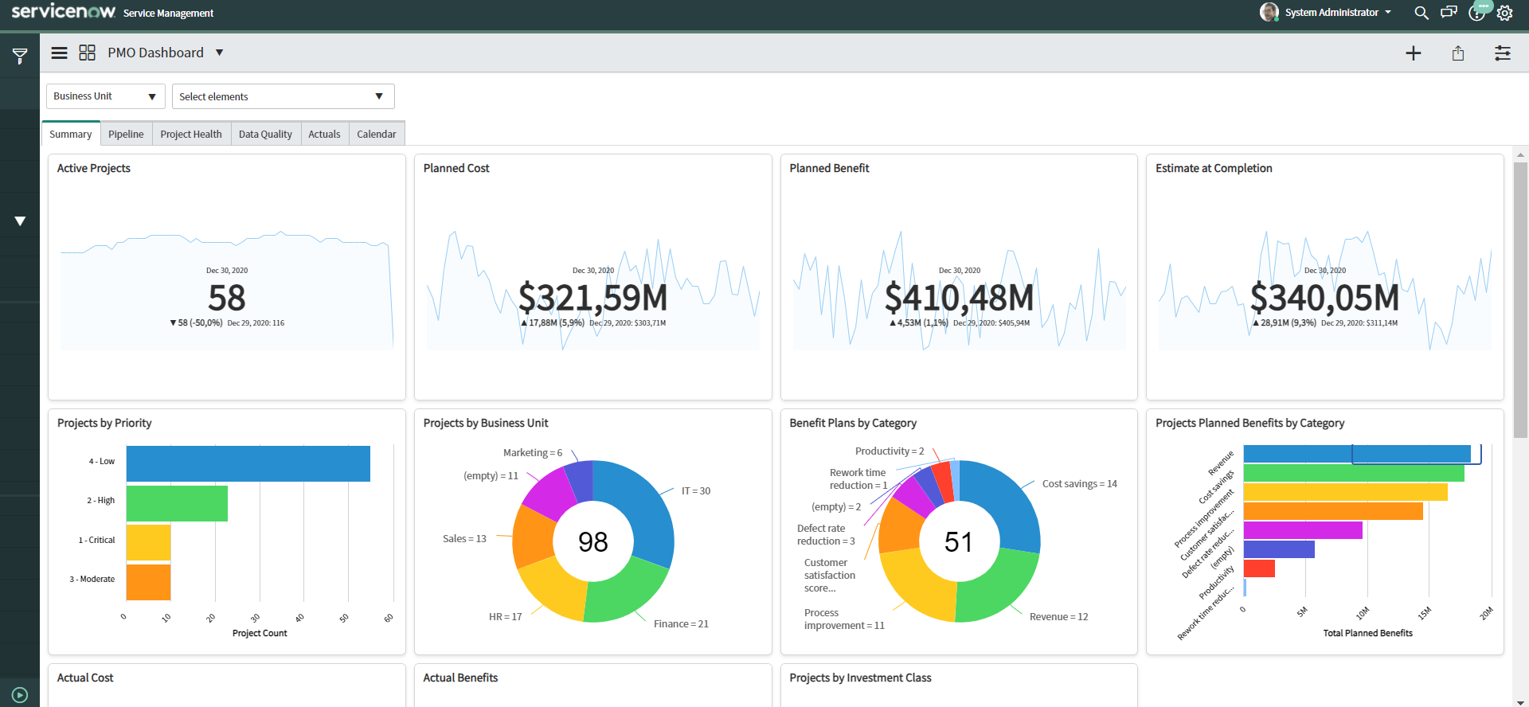Click the IT = 30 donut label
This screenshot has height=707, width=1529.
pos(696,491)
